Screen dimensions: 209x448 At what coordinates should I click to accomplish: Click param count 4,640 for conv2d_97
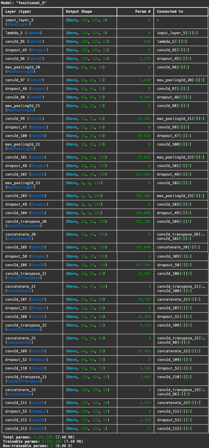pyautogui.click(x=145, y=80)
